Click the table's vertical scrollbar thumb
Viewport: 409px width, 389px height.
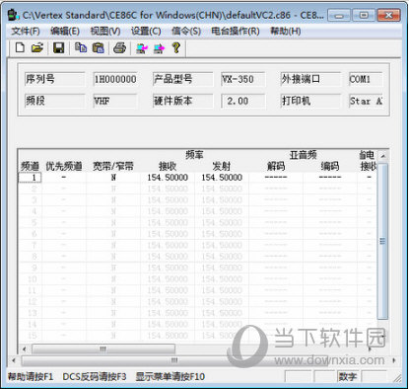(382, 241)
